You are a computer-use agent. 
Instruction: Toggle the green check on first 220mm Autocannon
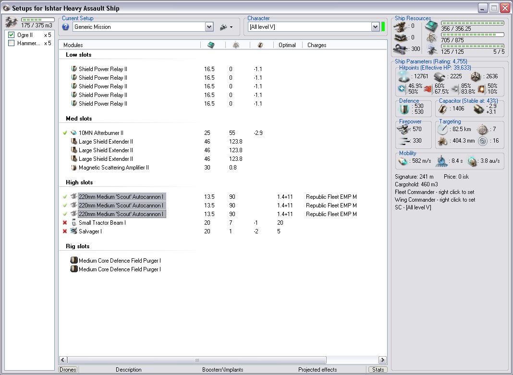(x=65, y=197)
